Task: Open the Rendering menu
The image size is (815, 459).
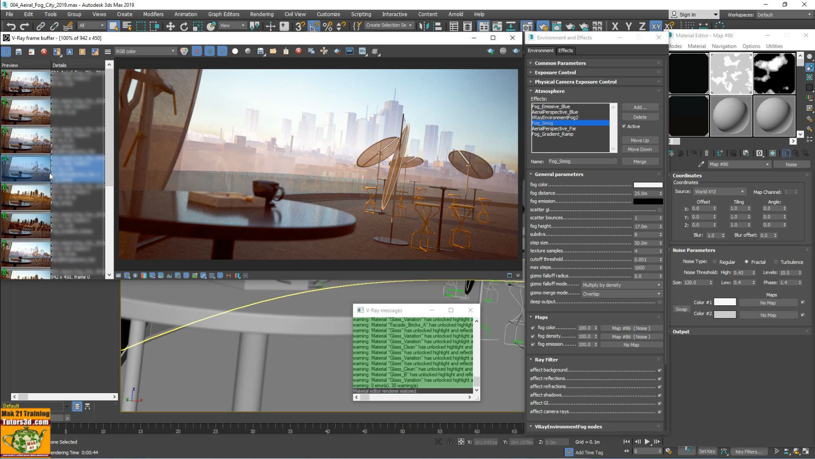Action: pos(262,14)
